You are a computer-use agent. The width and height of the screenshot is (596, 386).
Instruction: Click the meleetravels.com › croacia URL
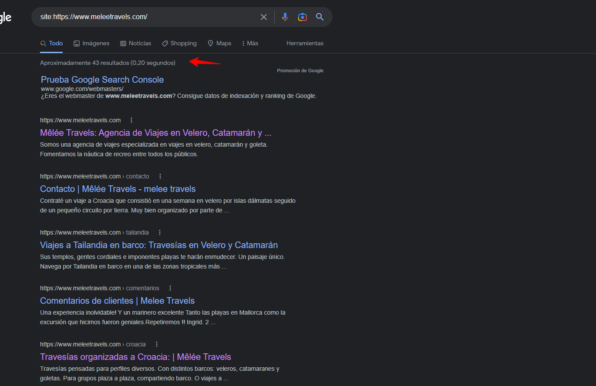click(93, 344)
